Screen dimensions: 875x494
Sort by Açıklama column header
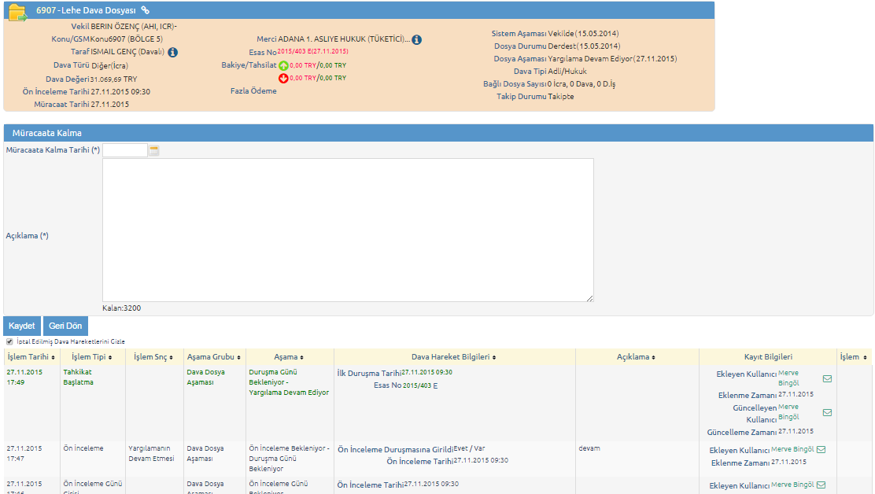tap(636, 357)
